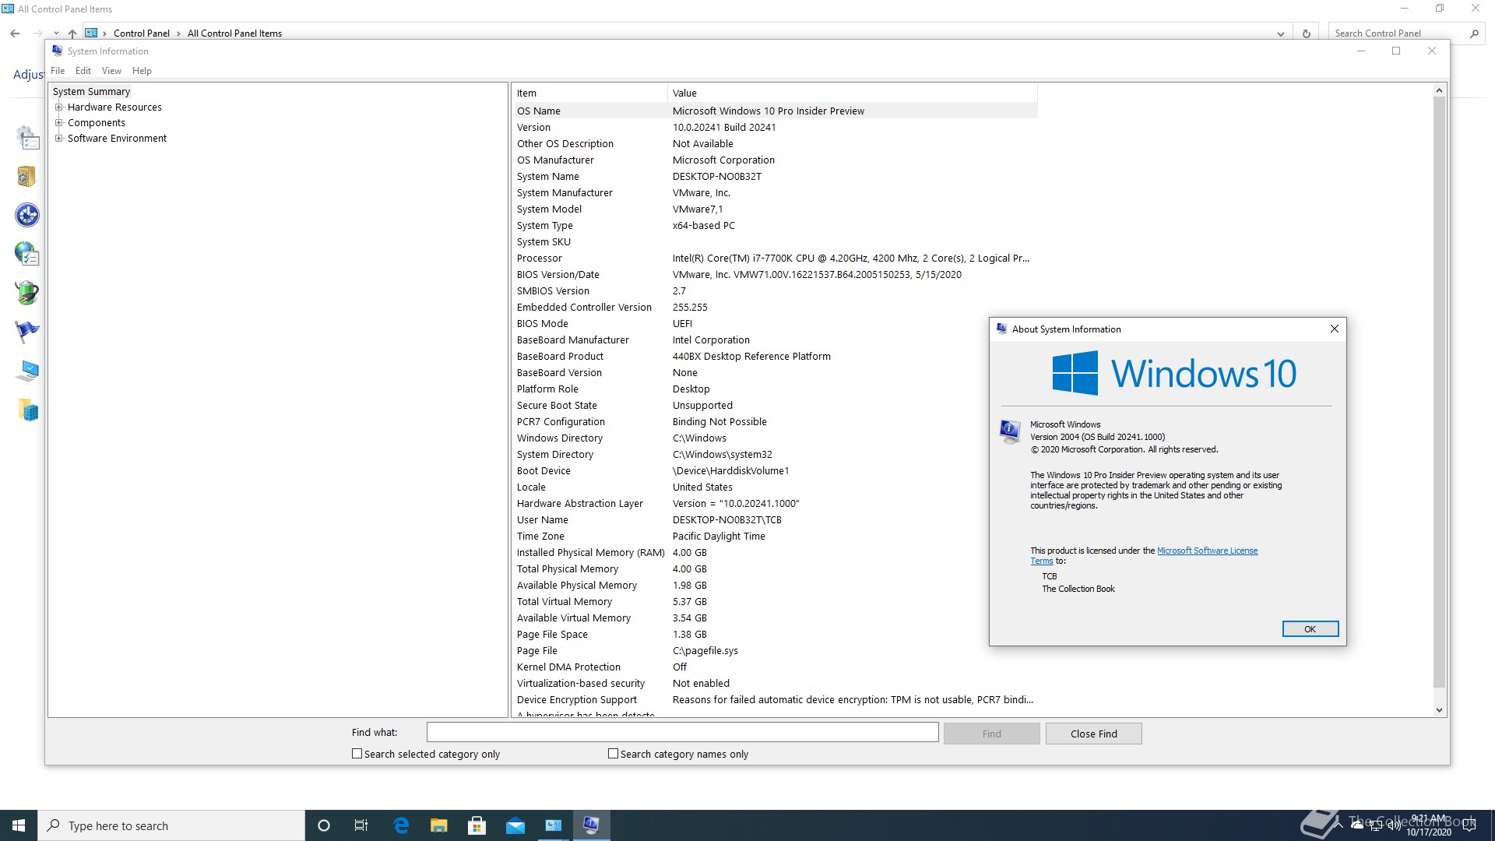Screen dimensions: 1495x841
Task: Click the Search Control Panel box
Action: (1398, 33)
